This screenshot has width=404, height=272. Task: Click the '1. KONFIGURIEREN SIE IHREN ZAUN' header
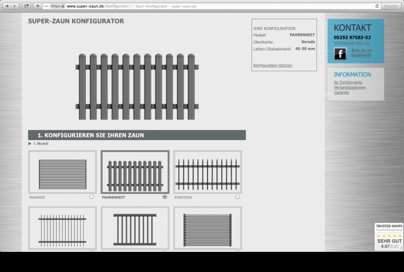[137, 135]
